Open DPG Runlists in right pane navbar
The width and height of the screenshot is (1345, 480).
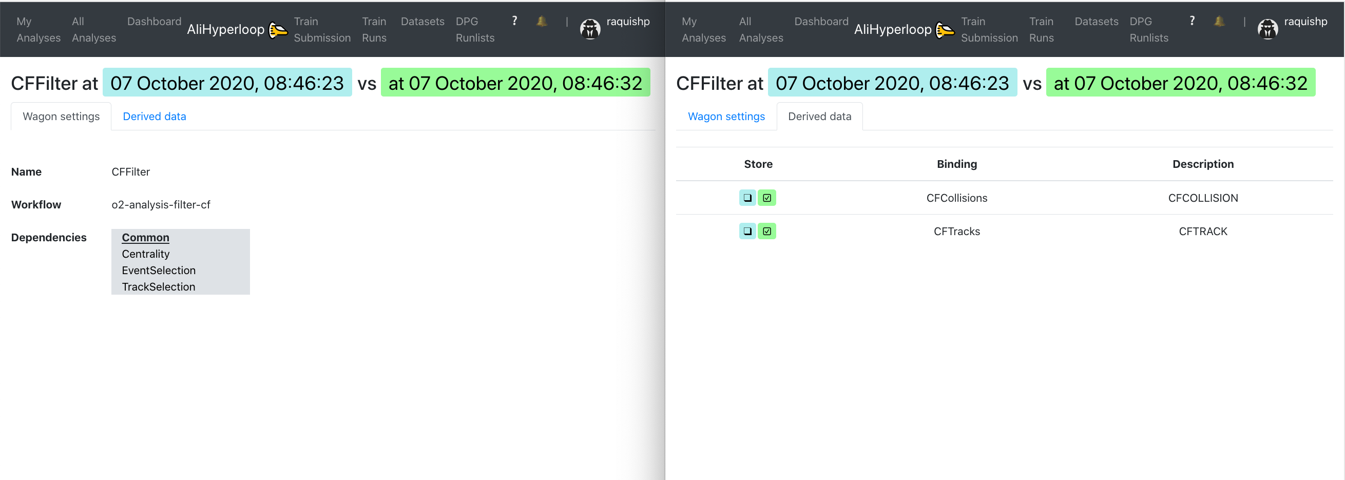coord(1148,29)
